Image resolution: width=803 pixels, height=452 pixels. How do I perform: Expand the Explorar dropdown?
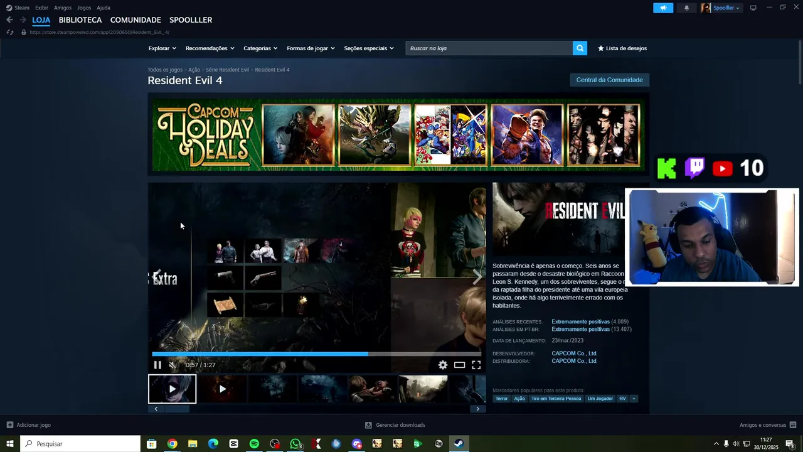pyautogui.click(x=162, y=48)
